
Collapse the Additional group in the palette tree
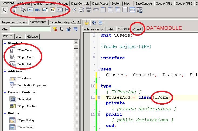5,71
